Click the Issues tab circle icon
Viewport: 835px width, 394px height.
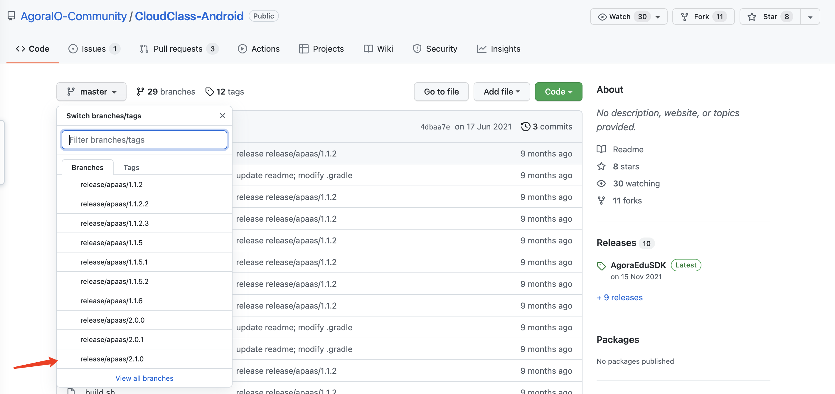pyautogui.click(x=73, y=49)
